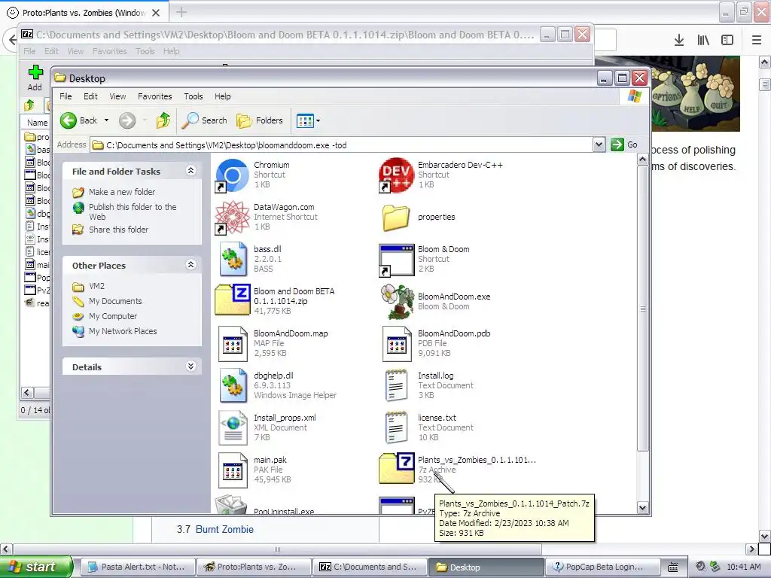This screenshot has width=771, height=578.
Task: Collapse the File and Folder Tasks panel
Action: 191,171
